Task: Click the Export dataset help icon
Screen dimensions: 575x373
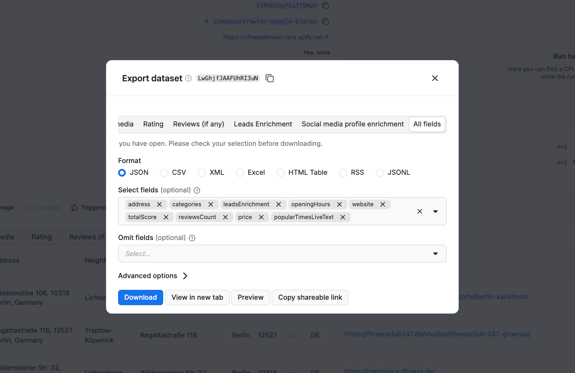Action: coord(188,78)
